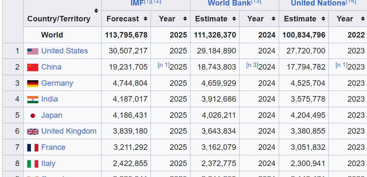Select Japan World Bank estimate 4,026,211
Image resolution: width=367 pixels, height=177 pixels.
[219, 115]
